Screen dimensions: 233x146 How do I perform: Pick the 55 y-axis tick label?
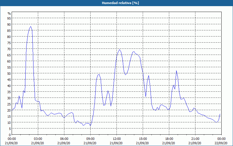pyautogui.click(x=9, y=67)
